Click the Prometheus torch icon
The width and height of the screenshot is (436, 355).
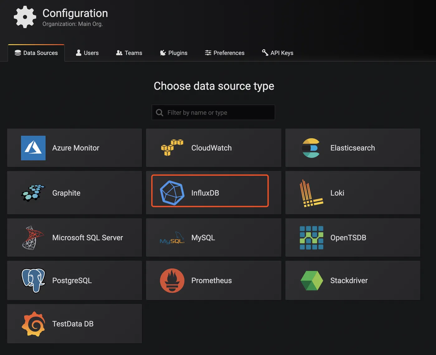click(172, 281)
